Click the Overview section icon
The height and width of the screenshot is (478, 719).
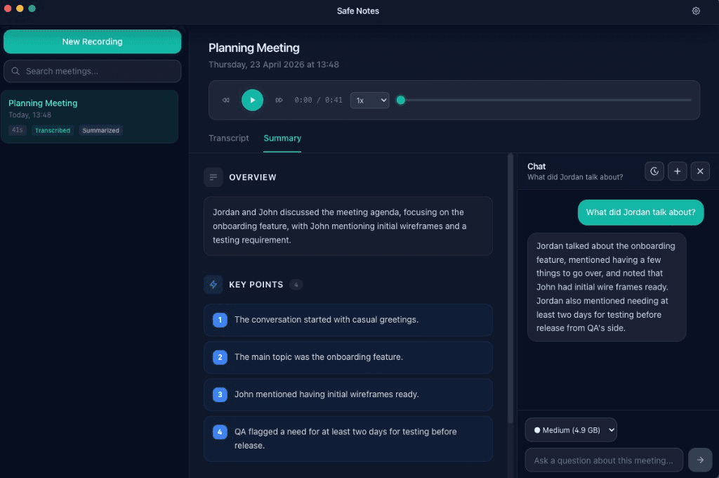pyautogui.click(x=213, y=177)
